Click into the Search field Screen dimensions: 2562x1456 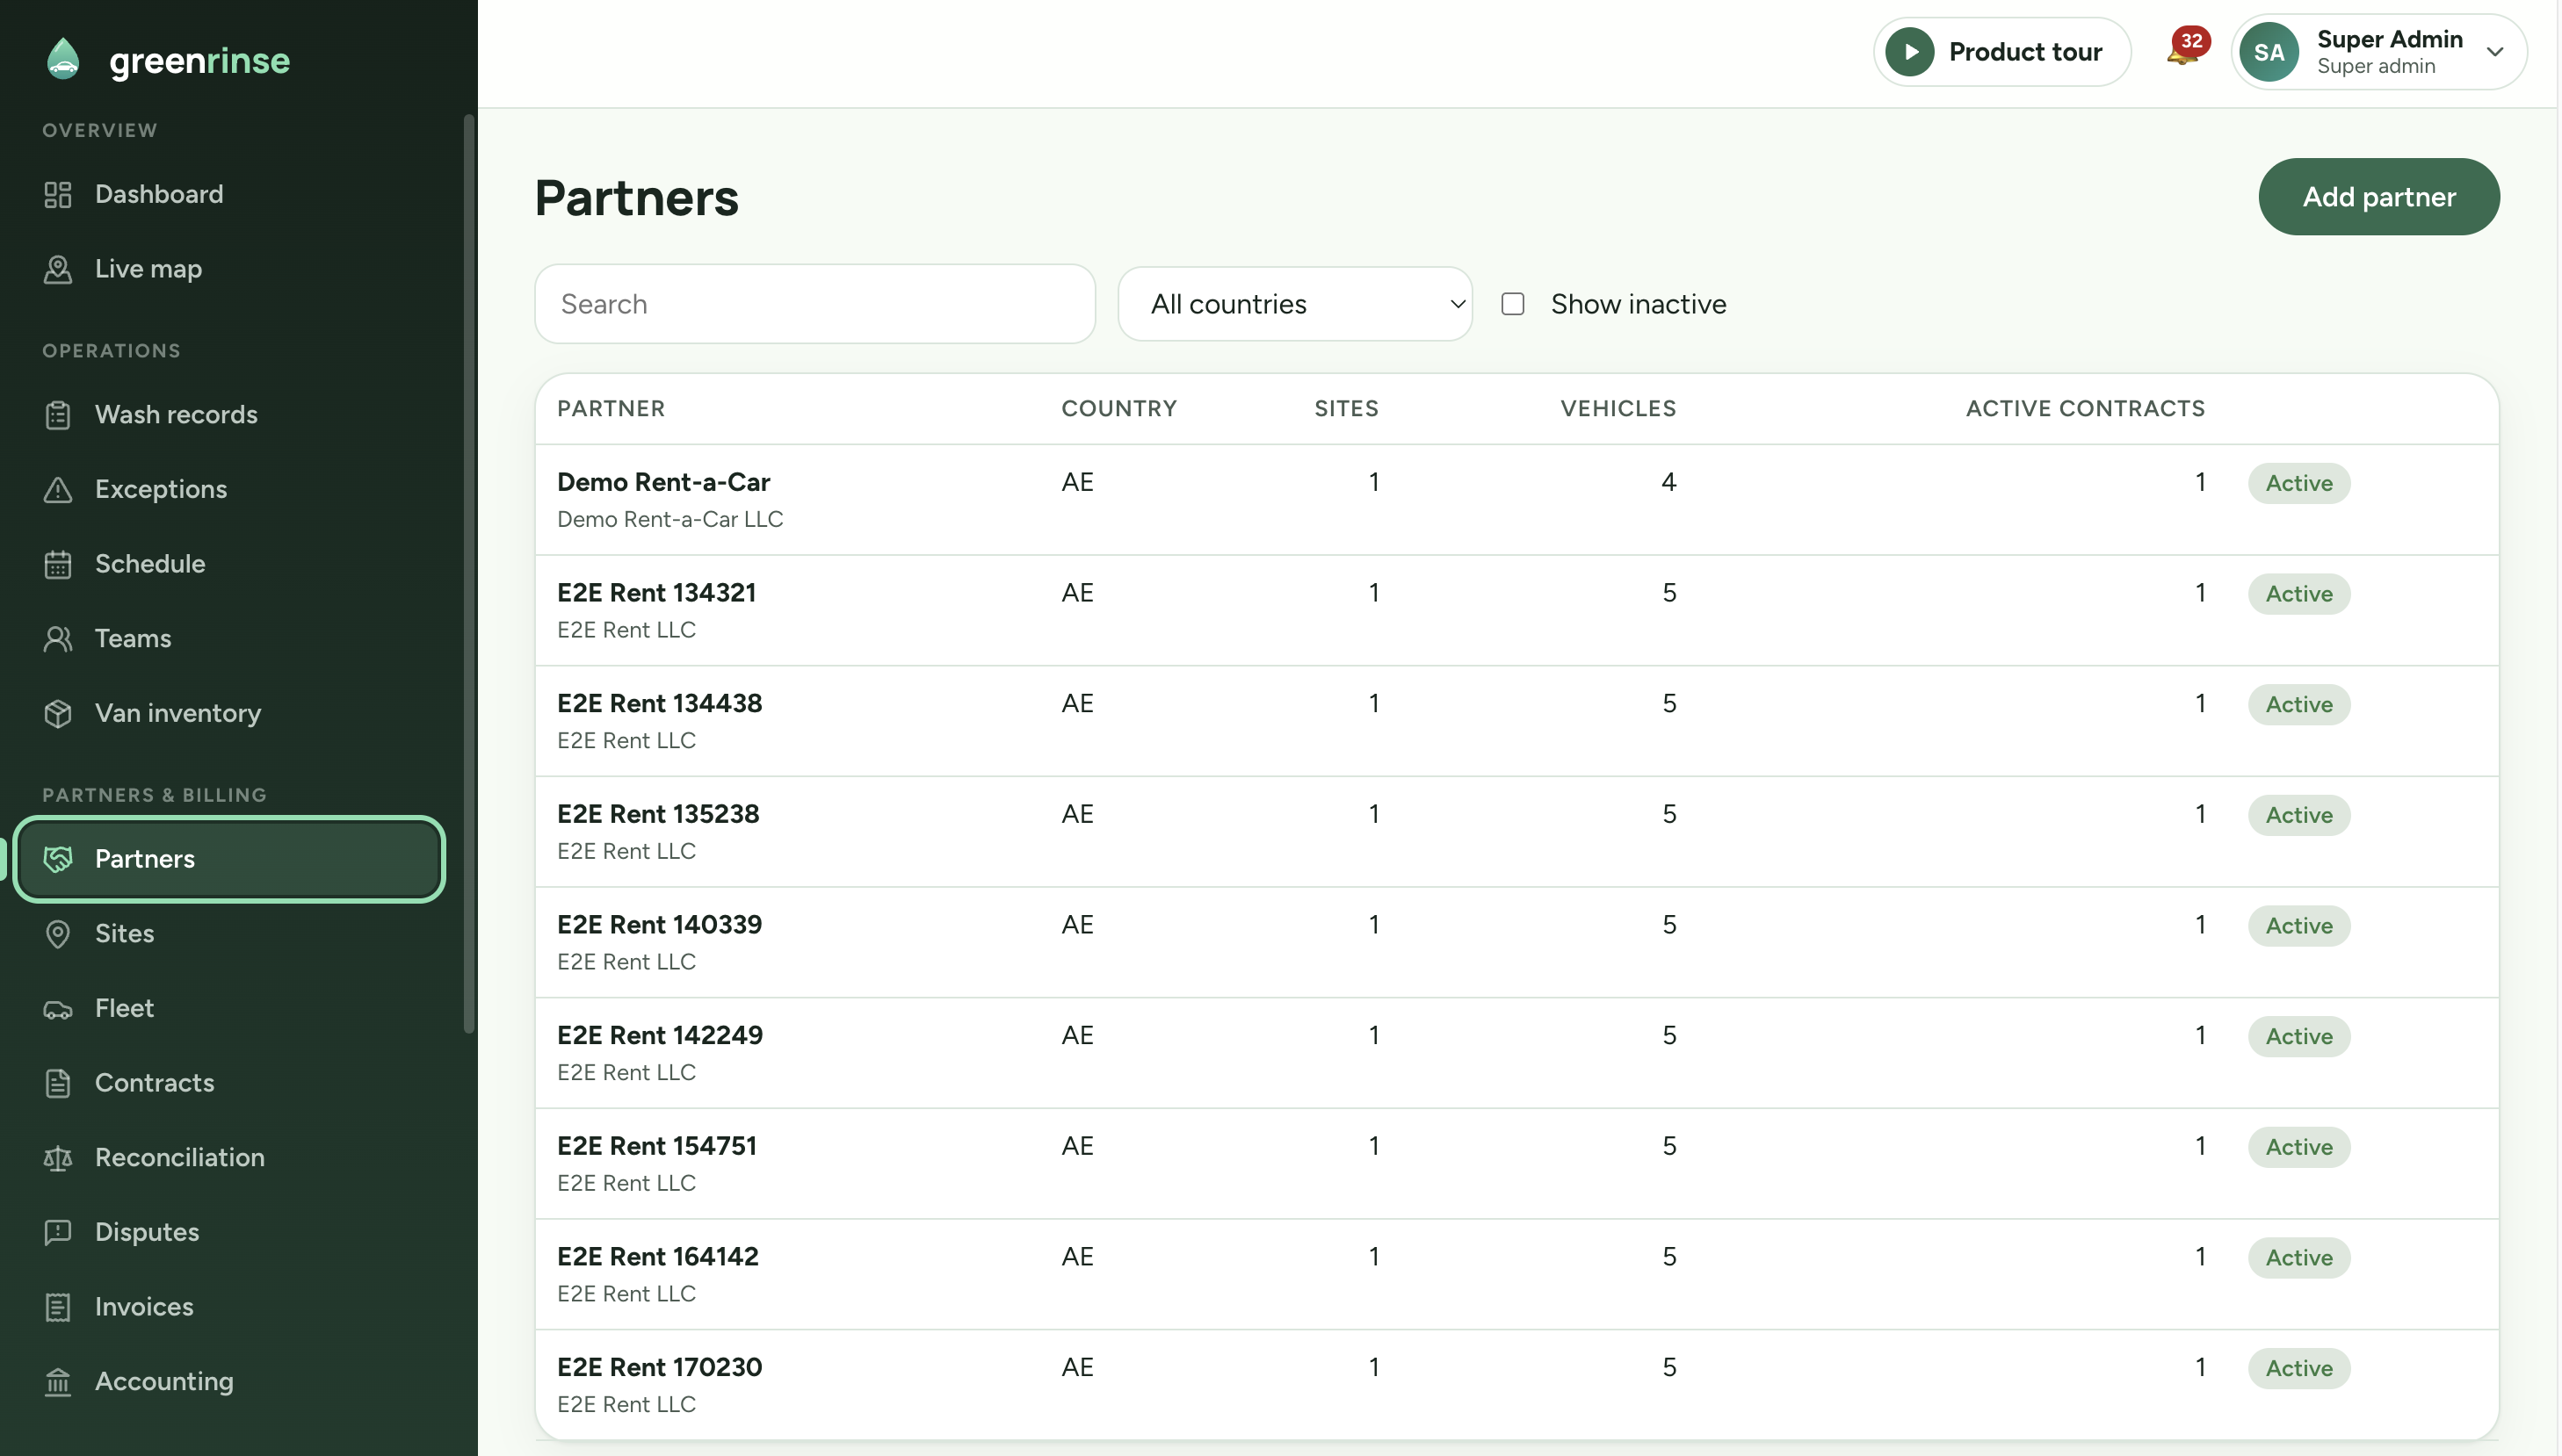point(814,303)
